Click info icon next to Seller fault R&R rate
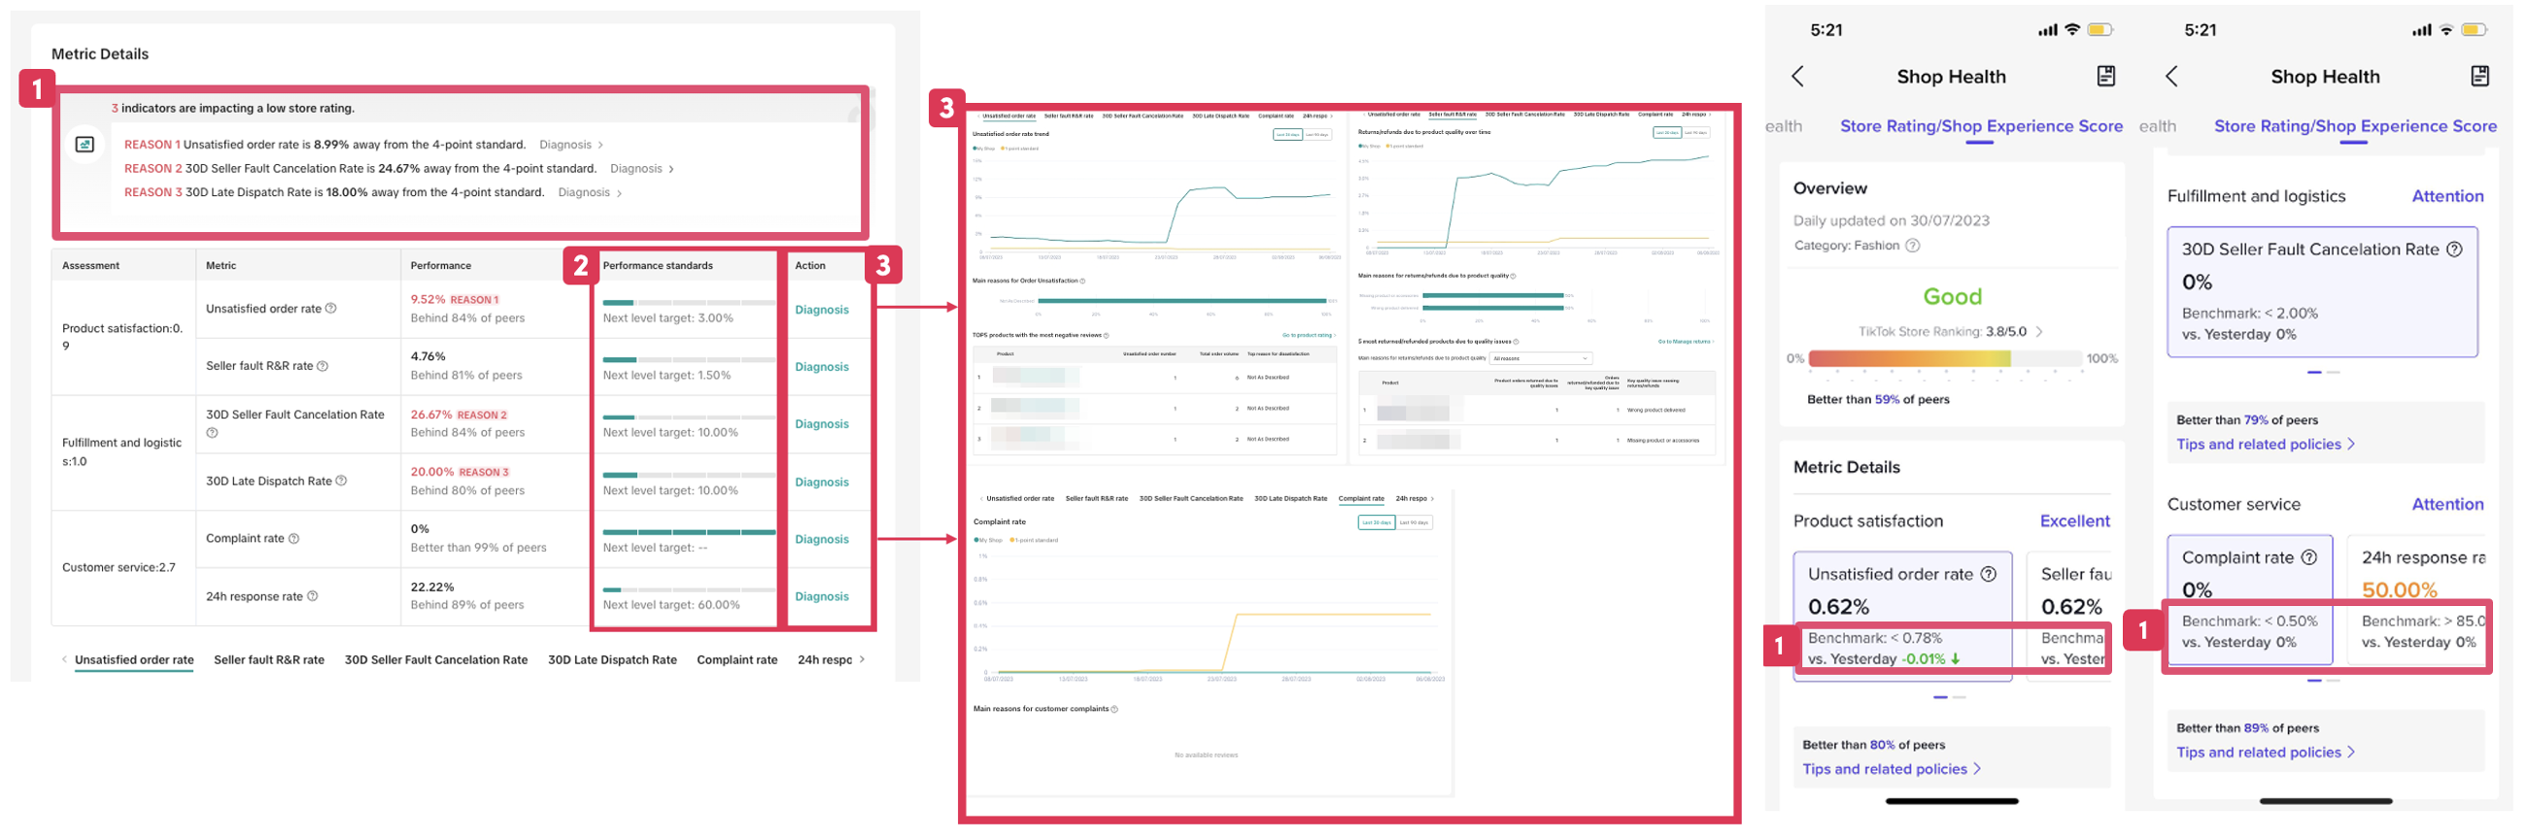 (323, 366)
